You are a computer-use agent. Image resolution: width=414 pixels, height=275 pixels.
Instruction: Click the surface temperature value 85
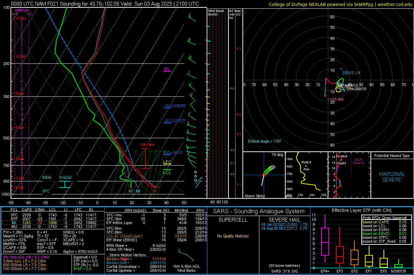click(x=154, y=191)
